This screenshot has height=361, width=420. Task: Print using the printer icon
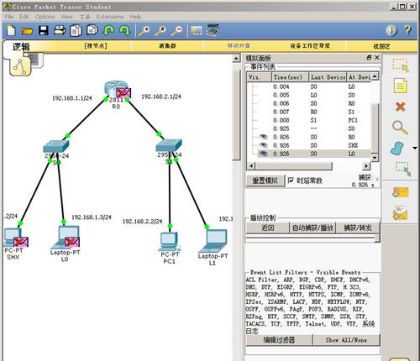click(60, 30)
